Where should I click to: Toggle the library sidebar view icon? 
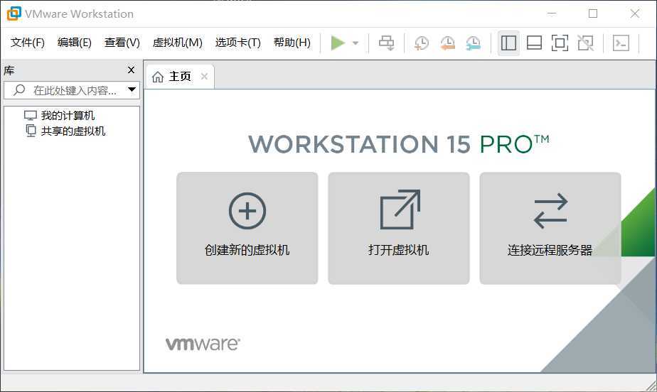pos(508,43)
